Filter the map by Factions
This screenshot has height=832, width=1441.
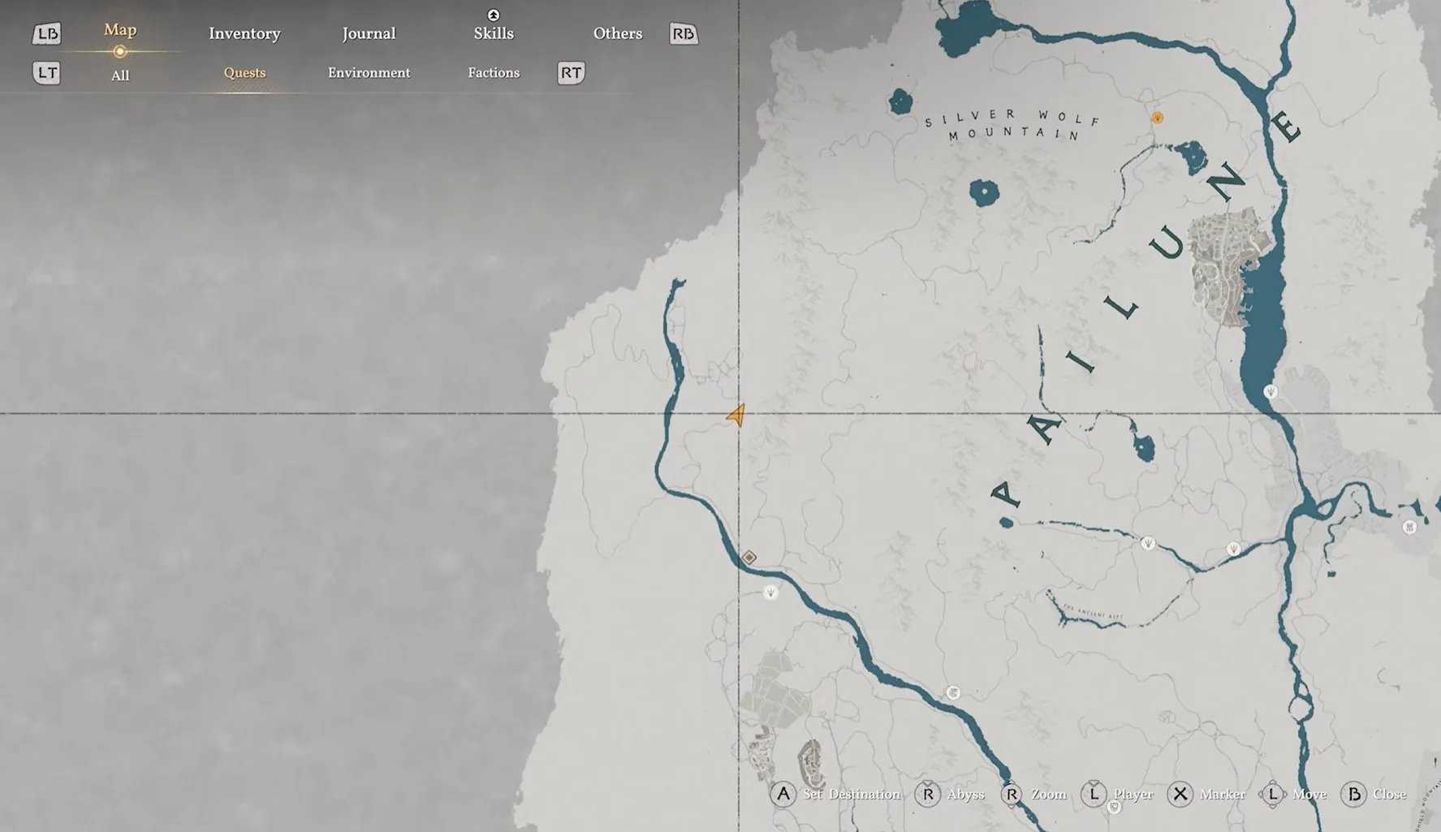click(493, 73)
